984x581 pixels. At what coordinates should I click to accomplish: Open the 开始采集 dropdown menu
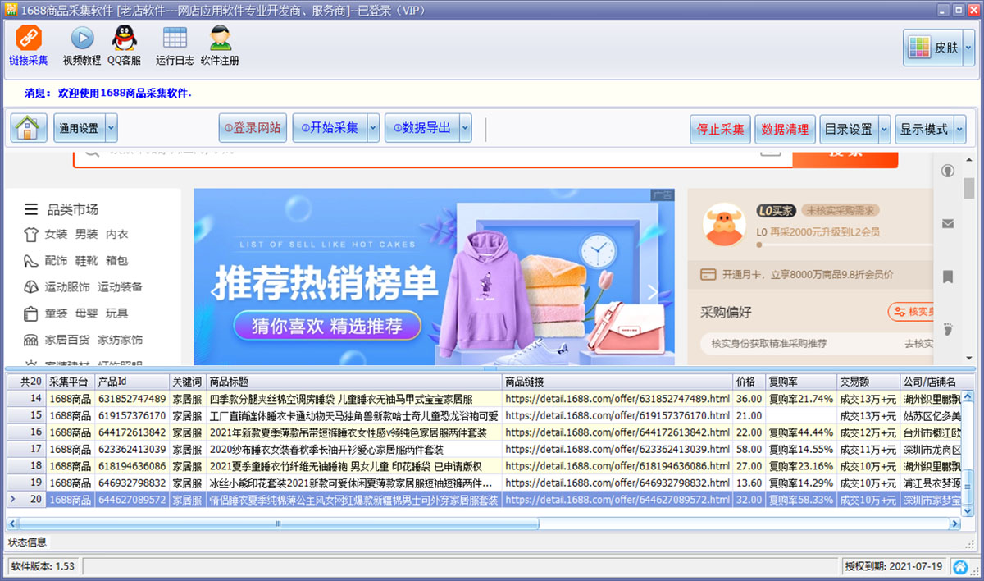coord(375,128)
